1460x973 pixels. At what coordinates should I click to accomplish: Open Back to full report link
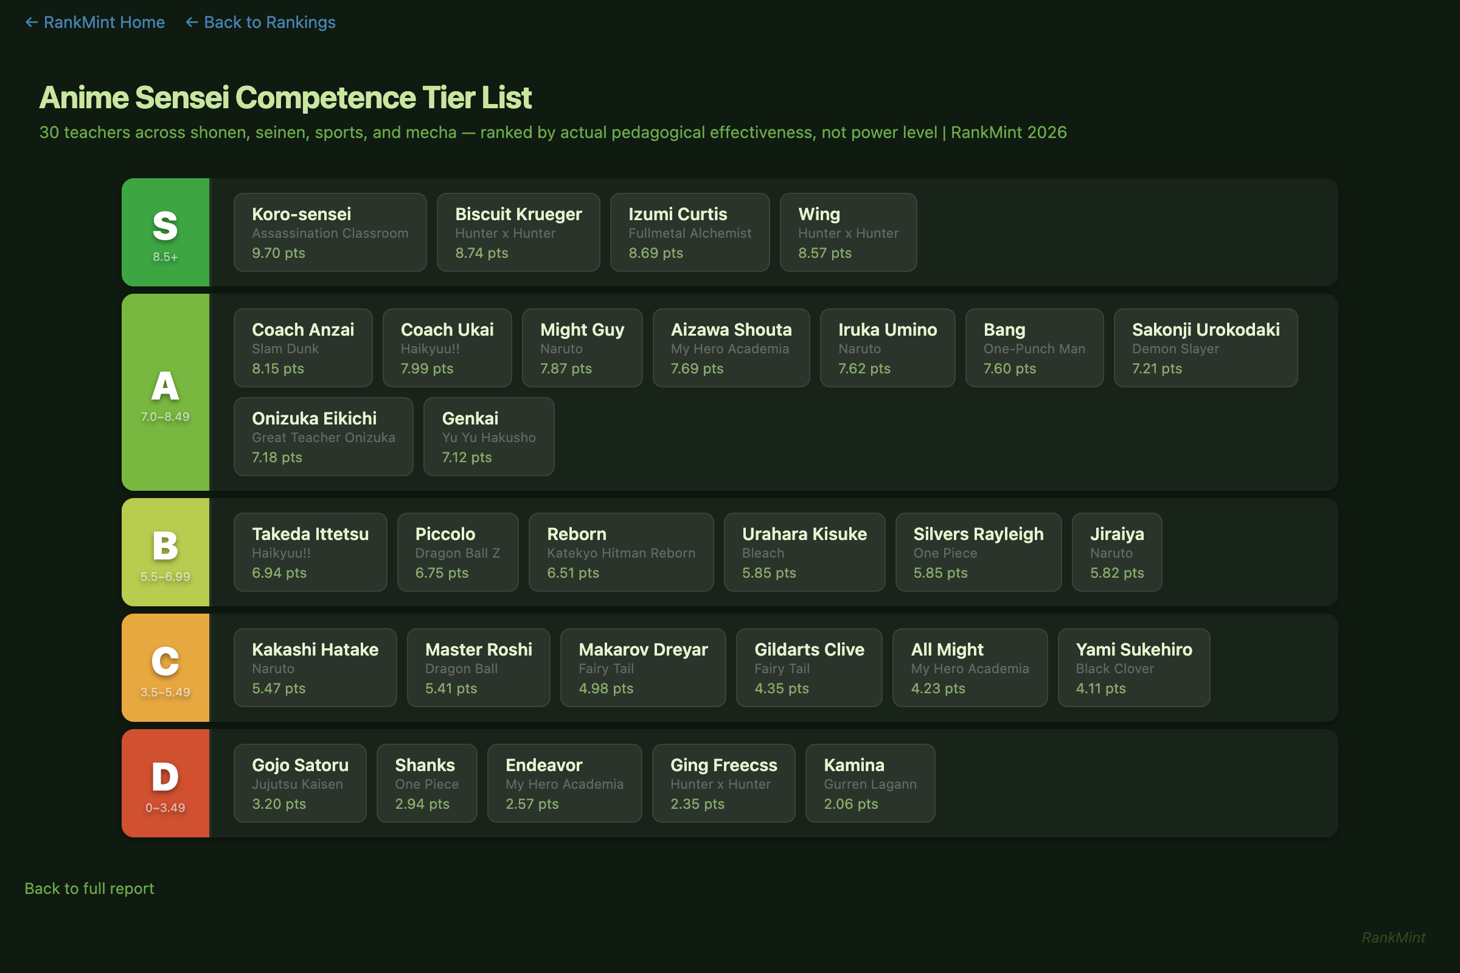89,888
